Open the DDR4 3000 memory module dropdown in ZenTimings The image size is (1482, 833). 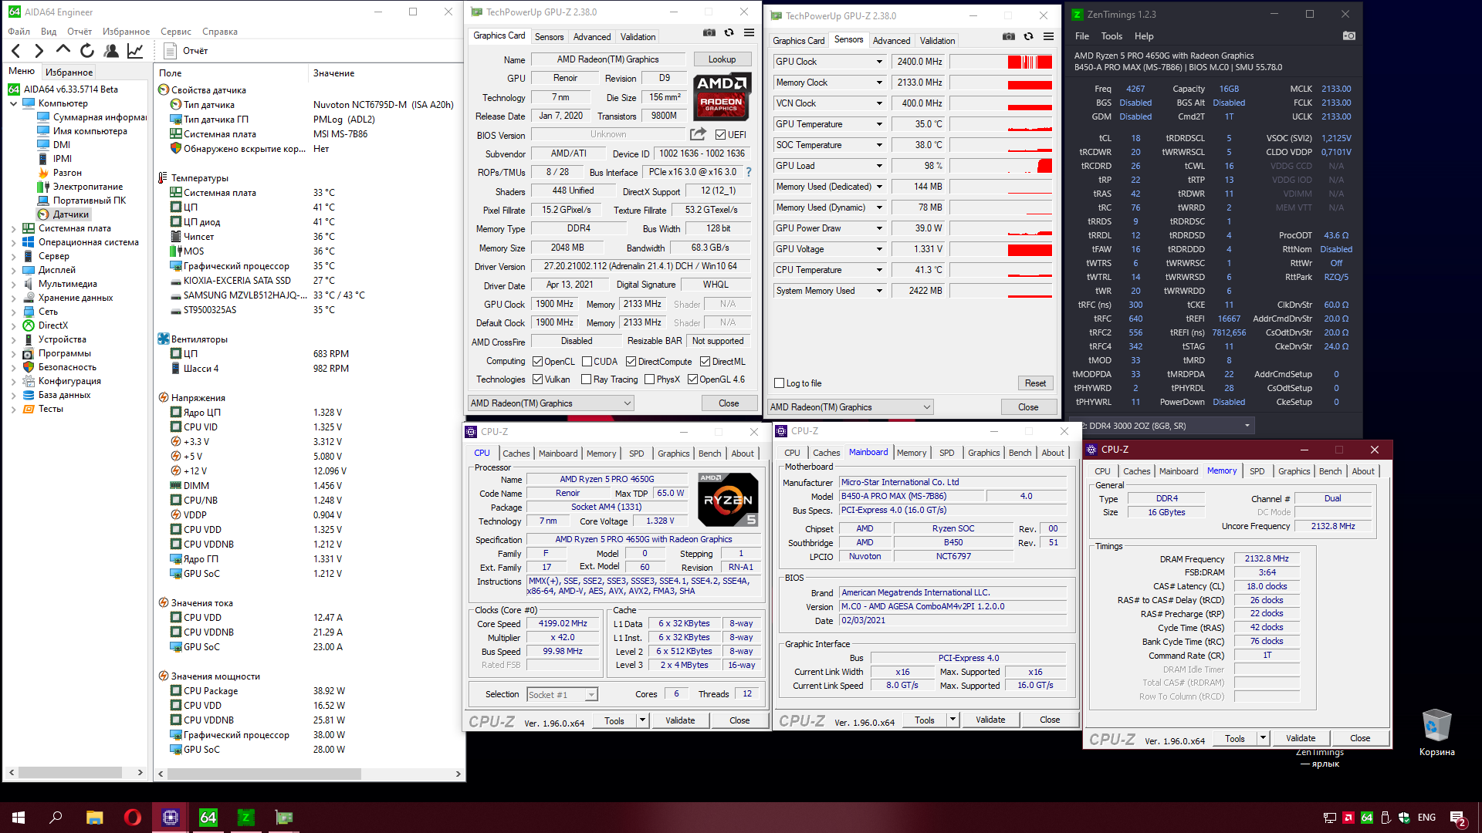[x=1247, y=426]
